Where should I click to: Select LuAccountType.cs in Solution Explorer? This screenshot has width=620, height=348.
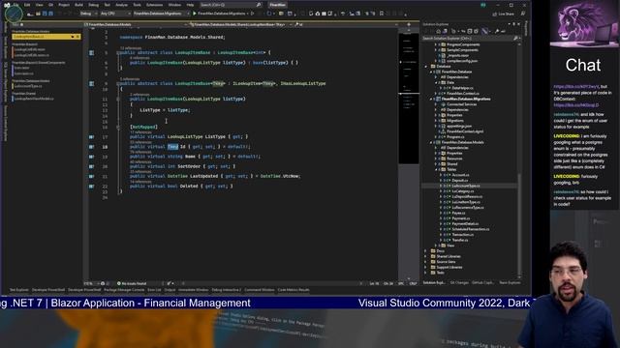[x=465, y=186]
